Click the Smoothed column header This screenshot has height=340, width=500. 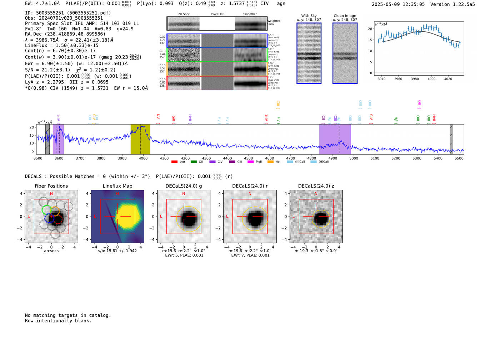(x=250, y=14)
